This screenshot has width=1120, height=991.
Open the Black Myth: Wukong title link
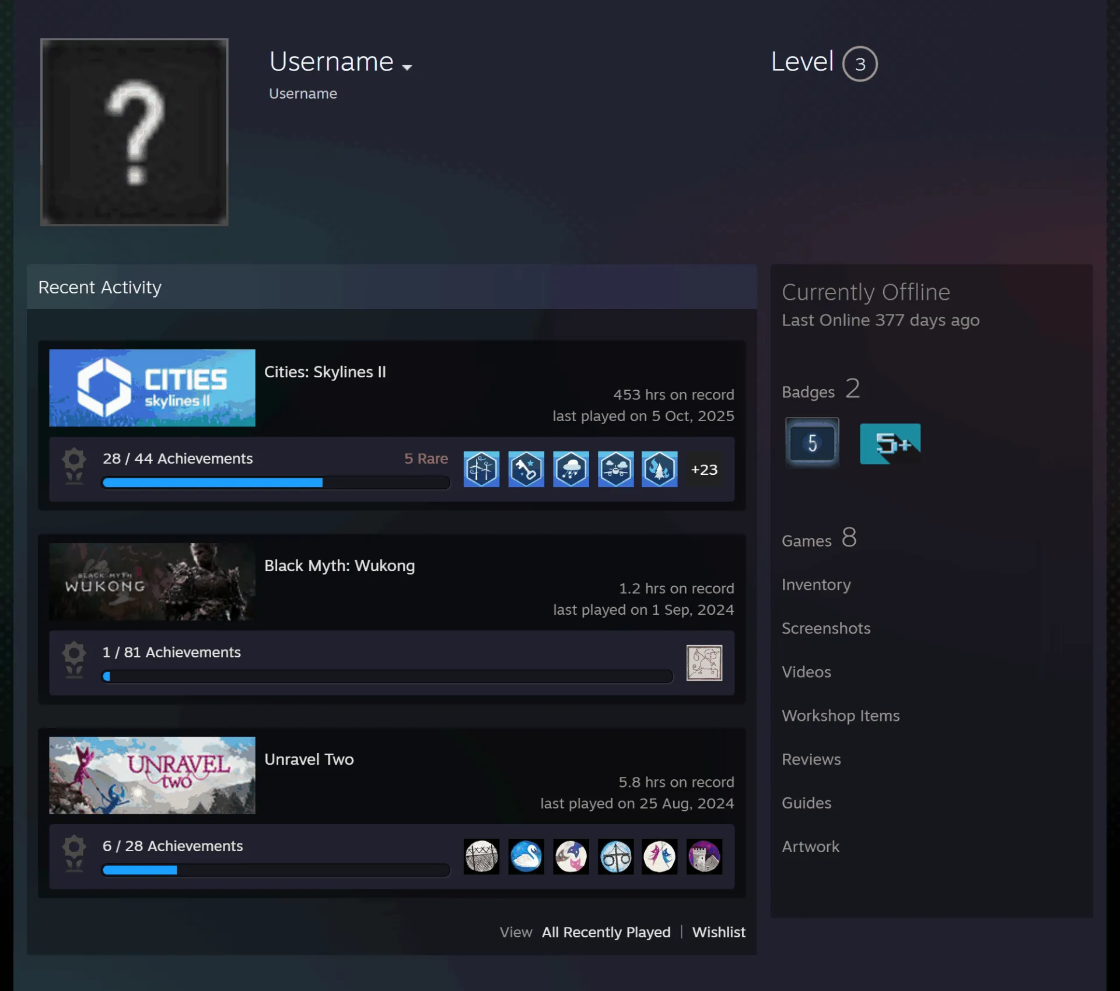coord(339,565)
